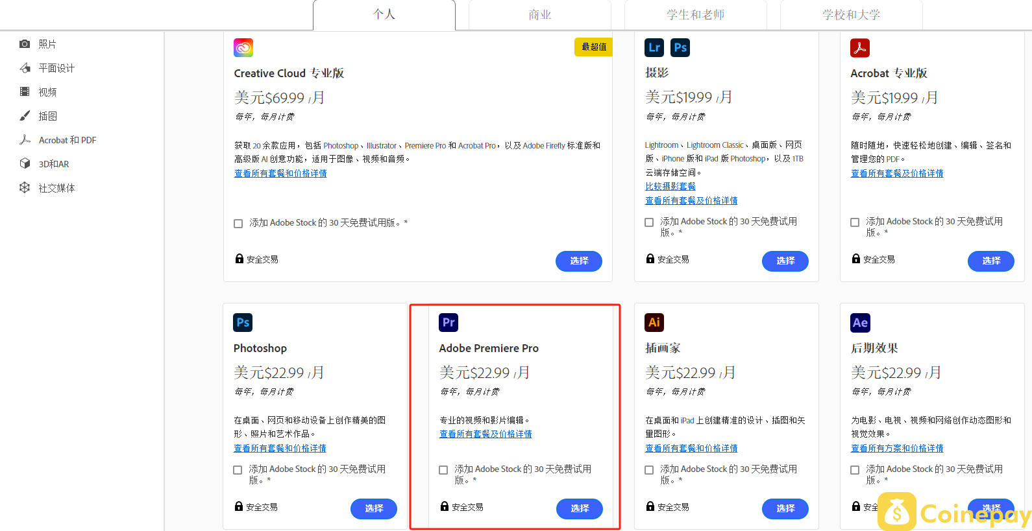This screenshot has height=531, width=1032.
Task: Click the cube icon beside 3D和AR
Action: (x=25, y=163)
